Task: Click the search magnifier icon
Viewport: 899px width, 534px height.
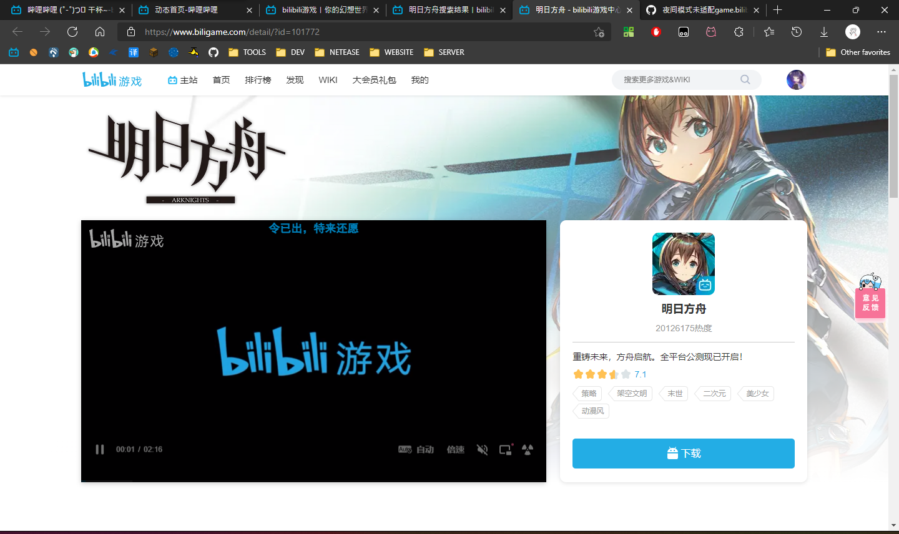Action: tap(745, 79)
